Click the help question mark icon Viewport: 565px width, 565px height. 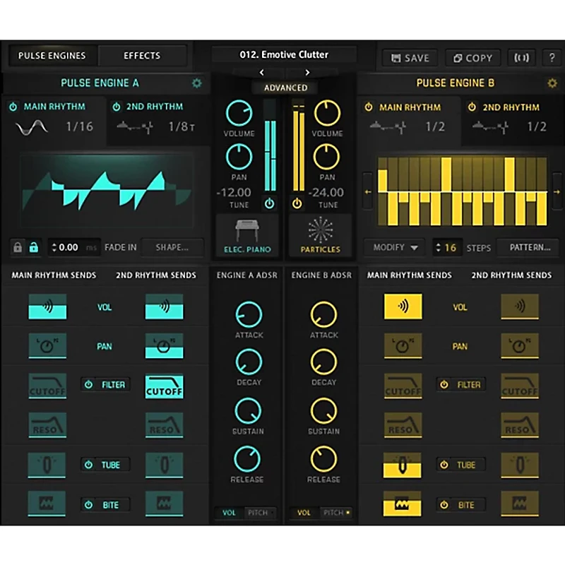[x=552, y=58]
